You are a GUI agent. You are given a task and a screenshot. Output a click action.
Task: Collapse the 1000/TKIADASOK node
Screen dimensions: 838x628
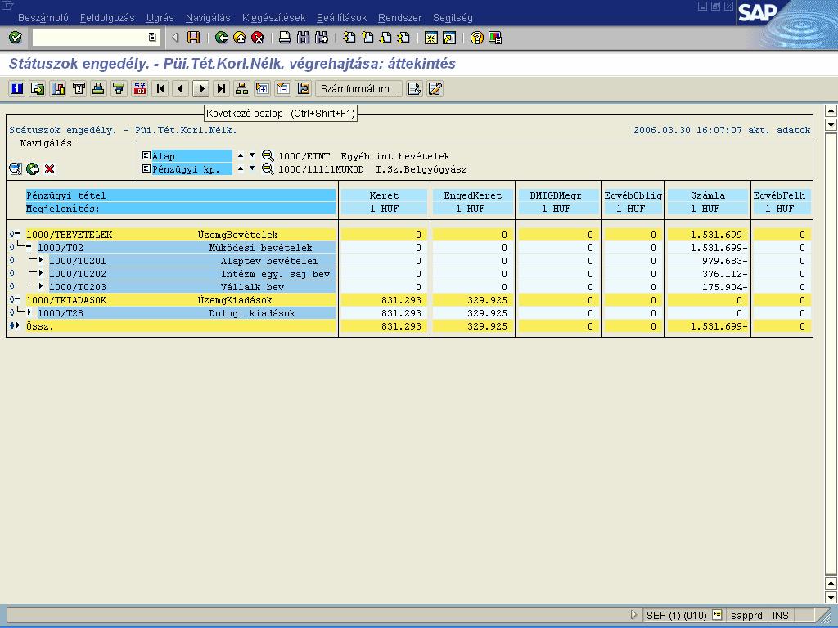(17, 299)
